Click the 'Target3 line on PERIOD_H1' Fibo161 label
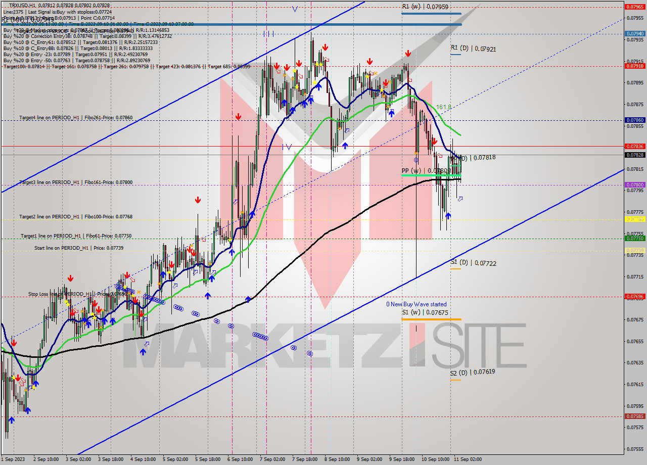The image size is (647, 465). pos(76,182)
